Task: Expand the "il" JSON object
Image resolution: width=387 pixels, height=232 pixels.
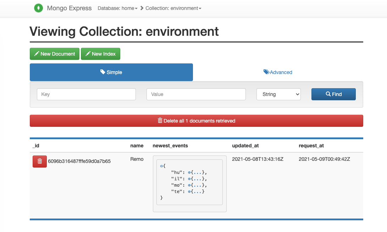Action: 189,179
